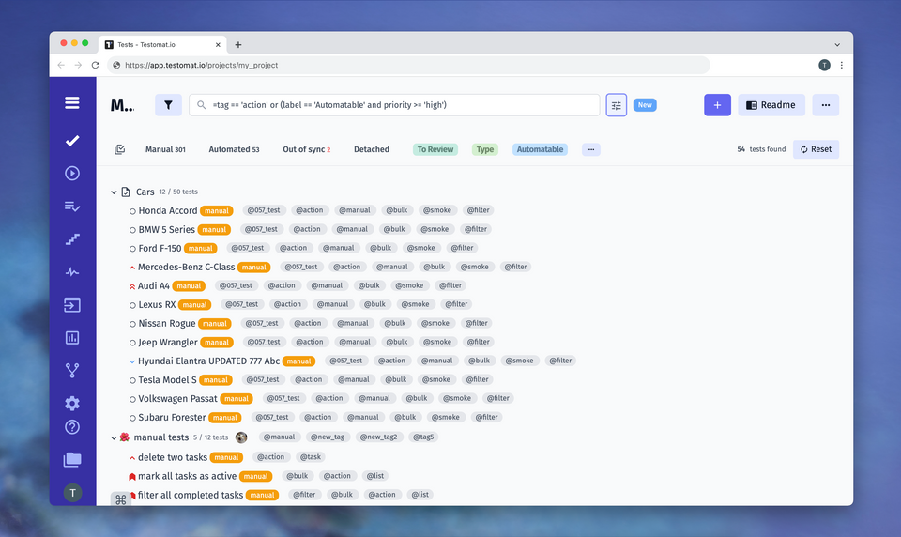Open Imports arrow icon in sidebar

pyautogui.click(x=72, y=305)
